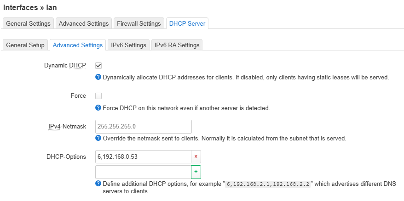
Task: Click the Dynamic DHCP label text
Action: coord(65,66)
